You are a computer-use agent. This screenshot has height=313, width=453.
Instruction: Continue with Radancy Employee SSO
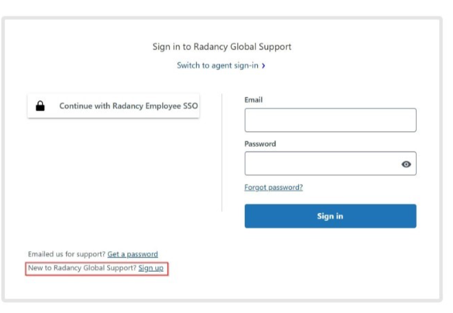pyautogui.click(x=113, y=106)
